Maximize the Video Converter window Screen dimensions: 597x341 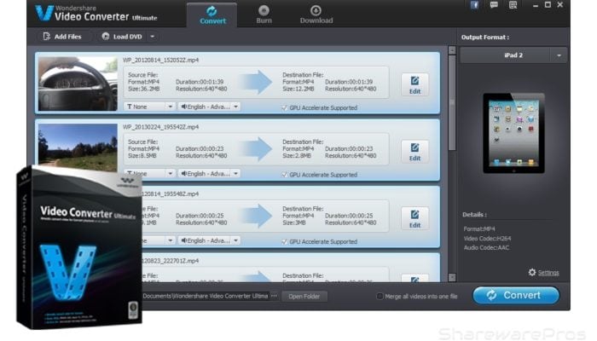pyautogui.click(x=548, y=5)
